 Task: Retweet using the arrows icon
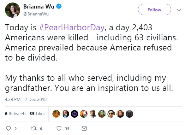tap(34, 128)
